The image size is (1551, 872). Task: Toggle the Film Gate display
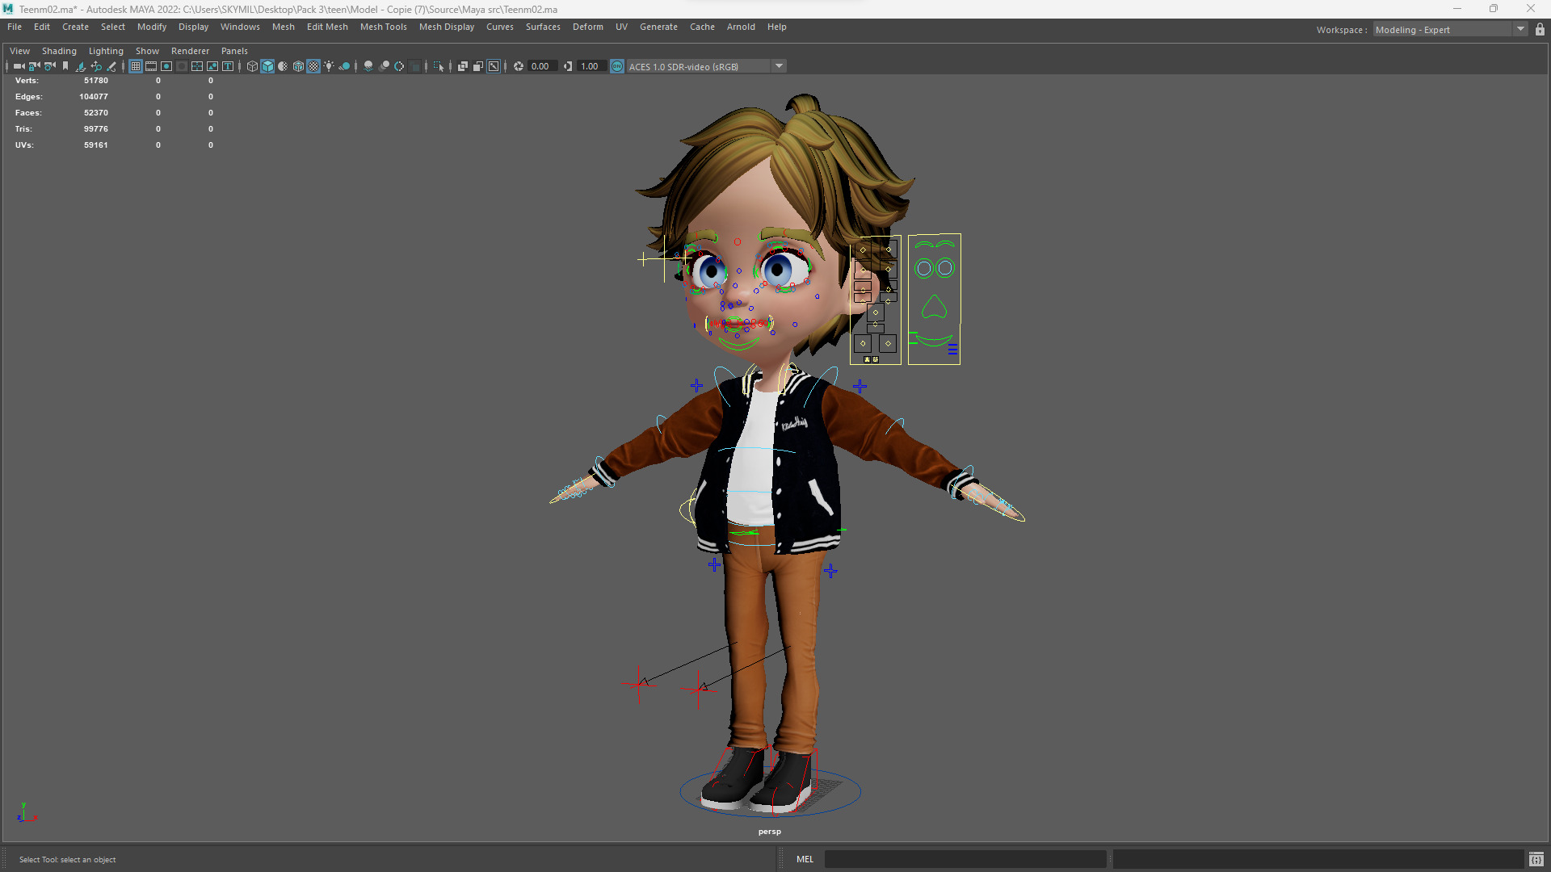(x=151, y=66)
